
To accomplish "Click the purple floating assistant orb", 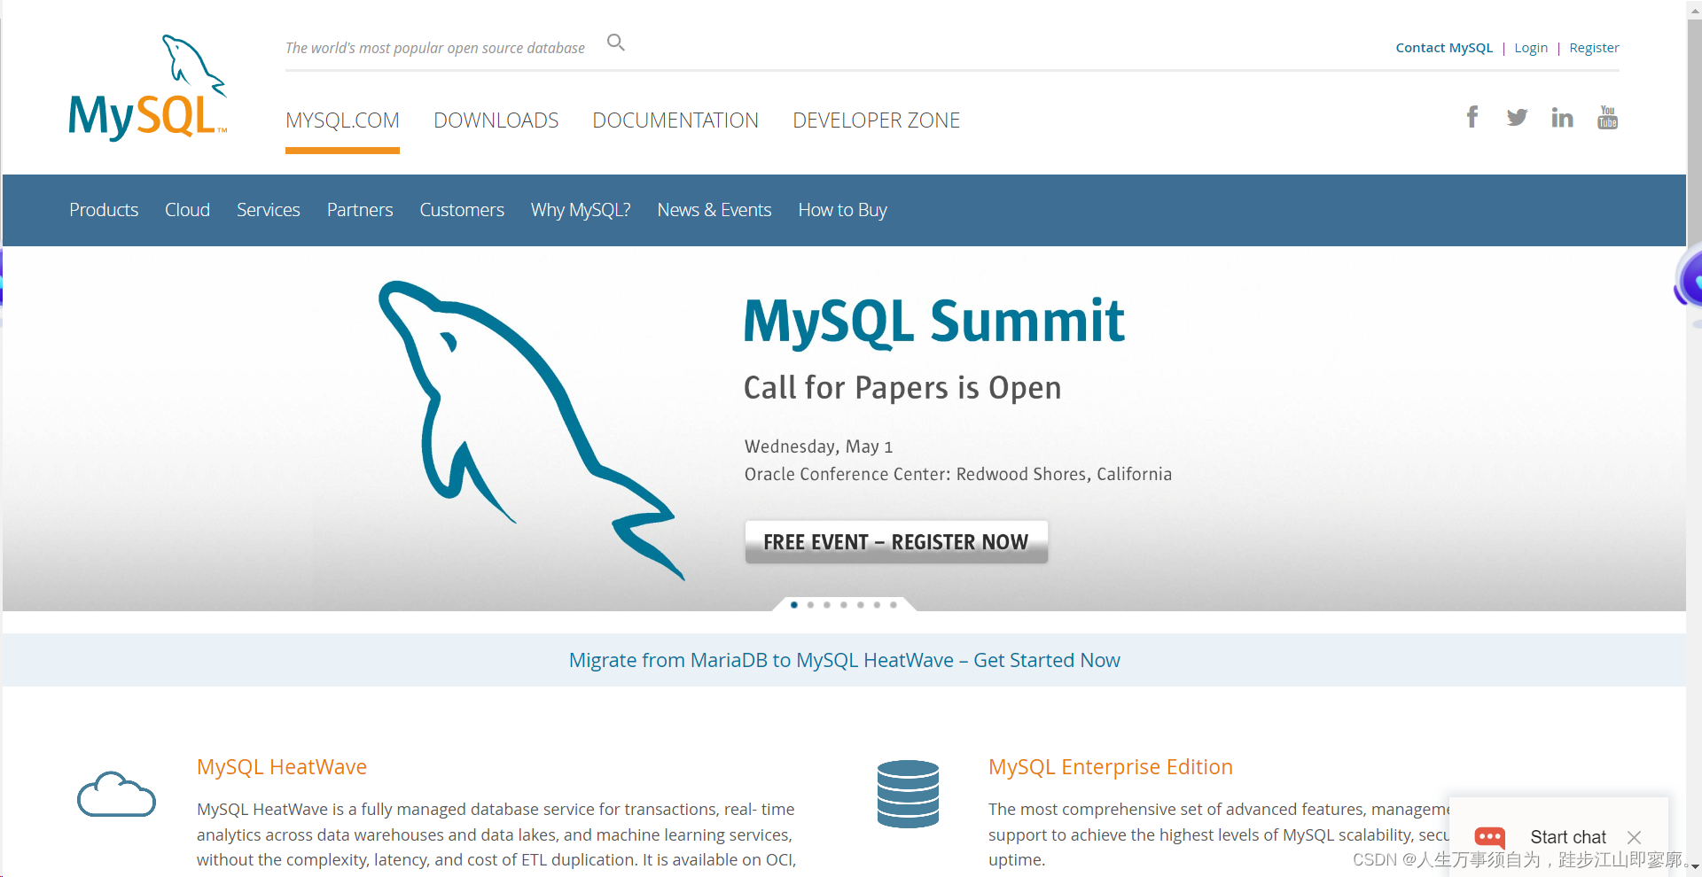I will (1689, 279).
